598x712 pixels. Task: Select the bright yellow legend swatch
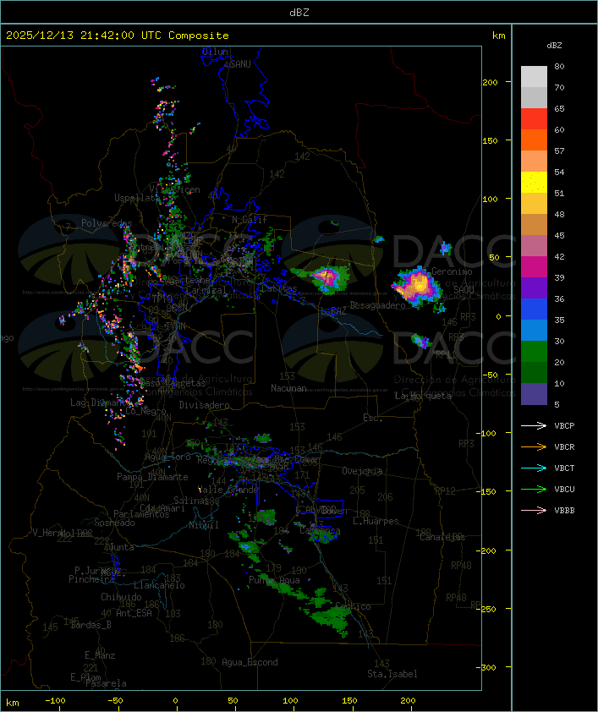click(534, 183)
